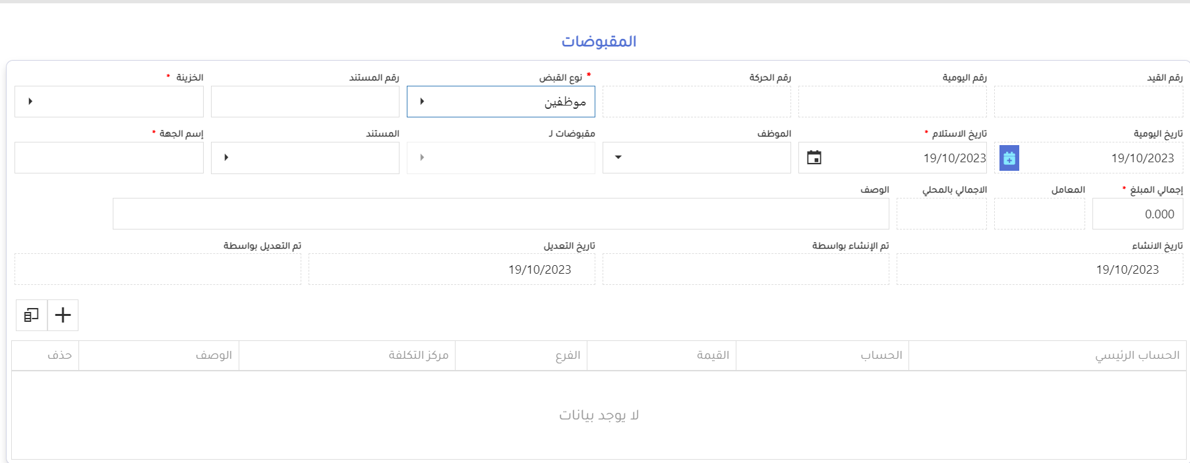Click the المقبوضات page title

(599, 42)
